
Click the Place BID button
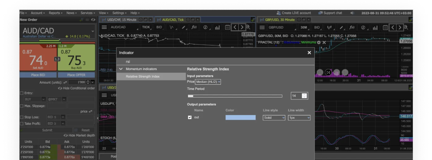point(38,75)
